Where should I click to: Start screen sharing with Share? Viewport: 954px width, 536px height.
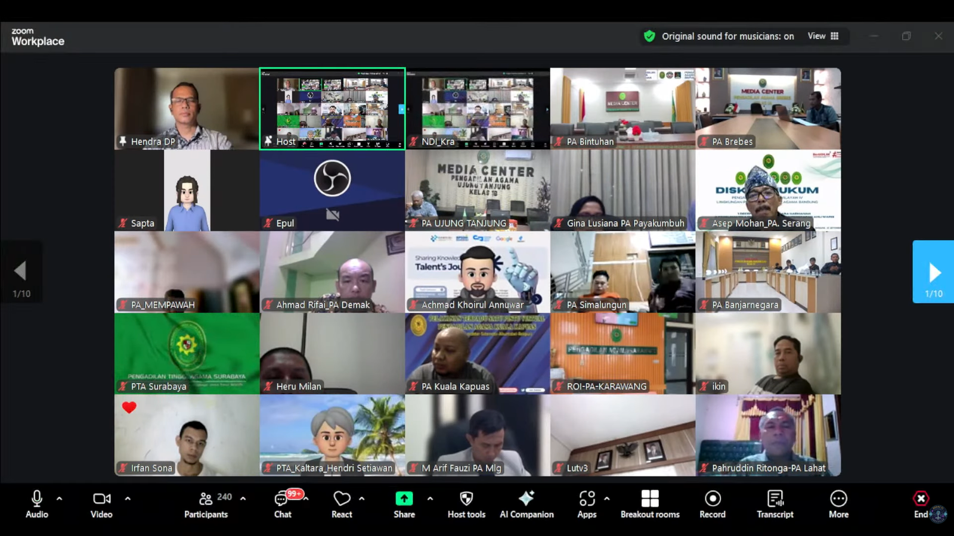point(404,504)
